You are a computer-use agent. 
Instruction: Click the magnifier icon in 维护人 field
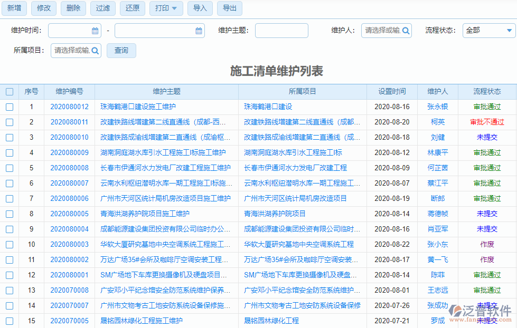coord(405,31)
